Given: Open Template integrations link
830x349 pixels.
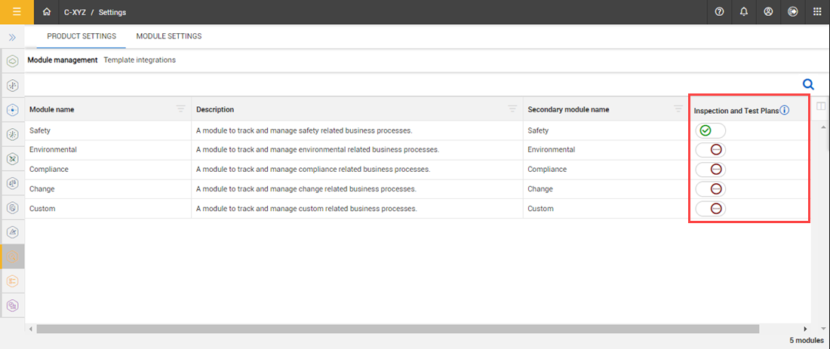Looking at the screenshot, I should (x=140, y=60).
